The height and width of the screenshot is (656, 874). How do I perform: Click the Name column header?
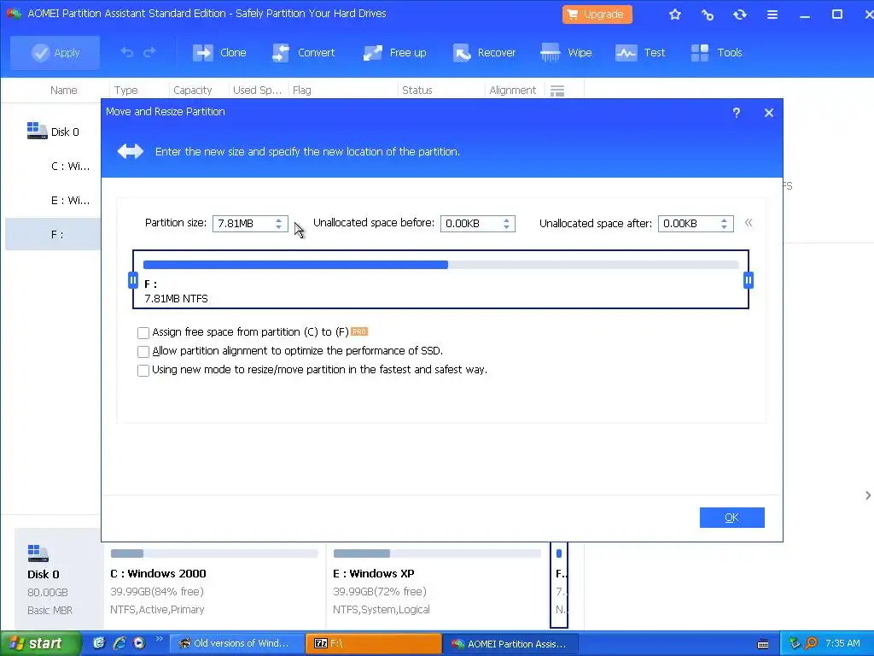63,91
